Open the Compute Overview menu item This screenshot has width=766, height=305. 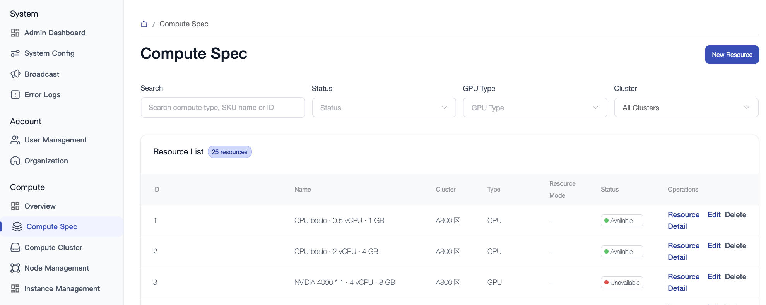coord(40,206)
